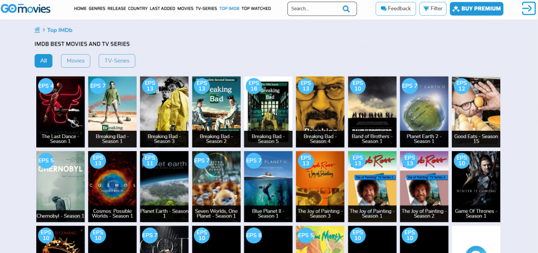538x253 pixels.
Task: Select the Movies filter tab
Action: pos(76,61)
